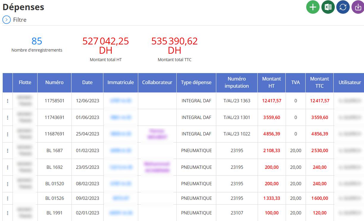This screenshot has height=221, width=364.
Task: Sort by TVA column header
Action: 295,83
